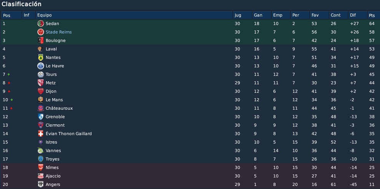Click the Angers club badge icon
The width and height of the screenshot is (380, 189).
pyautogui.click(x=40, y=184)
